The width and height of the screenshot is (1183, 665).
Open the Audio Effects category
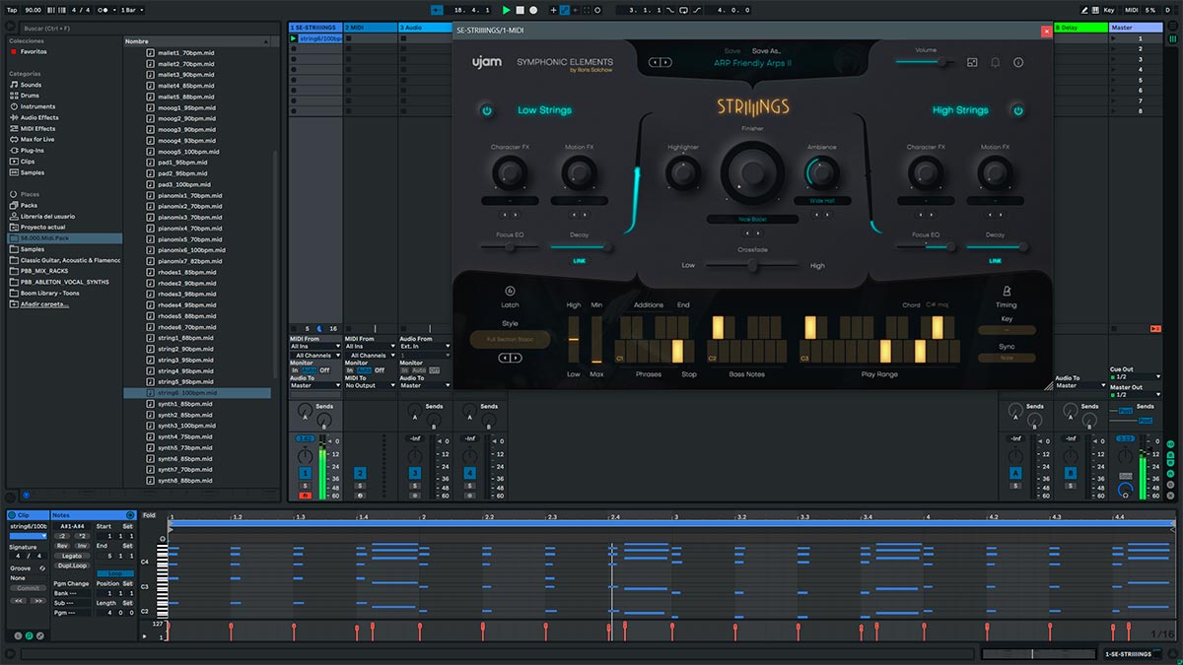(39, 117)
